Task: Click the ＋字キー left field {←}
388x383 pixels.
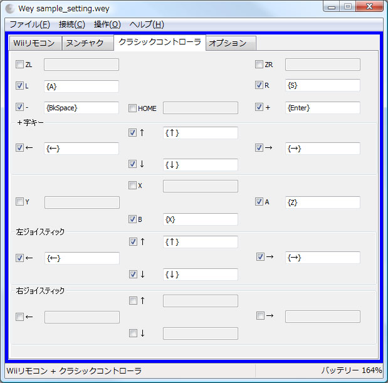Action: 81,149
